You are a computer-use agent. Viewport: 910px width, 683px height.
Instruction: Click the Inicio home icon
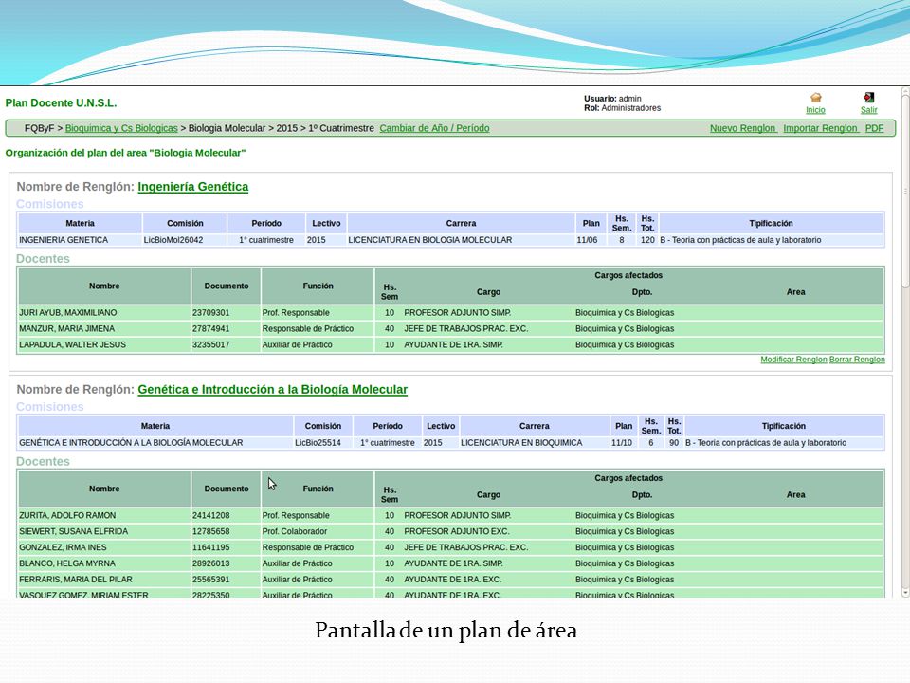click(815, 98)
